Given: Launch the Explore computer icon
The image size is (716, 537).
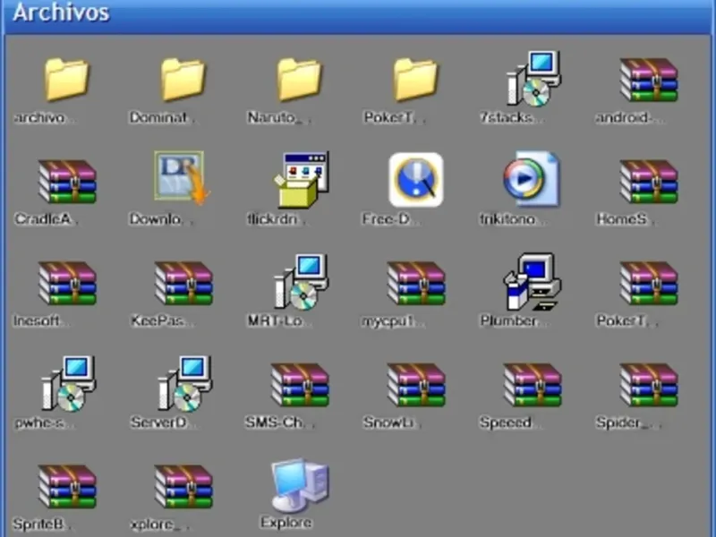Looking at the screenshot, I should tap(300, 485).
